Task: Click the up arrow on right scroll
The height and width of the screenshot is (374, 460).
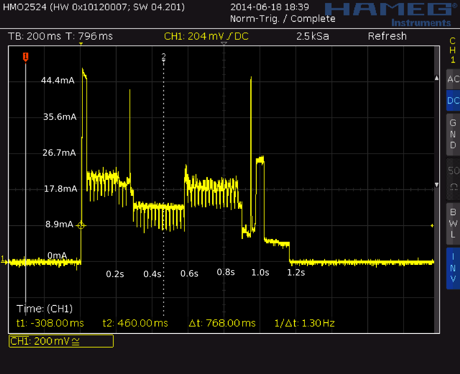Action: coord(437,78)
